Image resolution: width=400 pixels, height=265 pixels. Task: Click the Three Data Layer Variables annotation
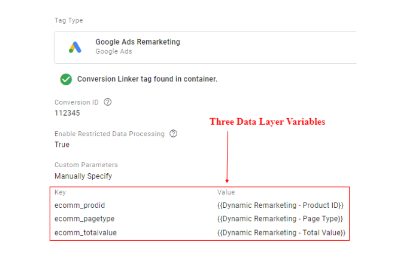pyautogui.click(x=267, y=122)
